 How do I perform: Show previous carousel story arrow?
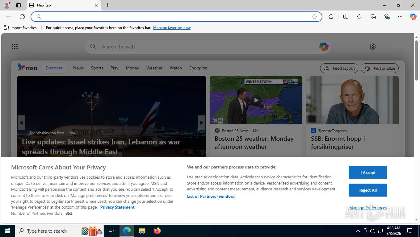[21, 123]
